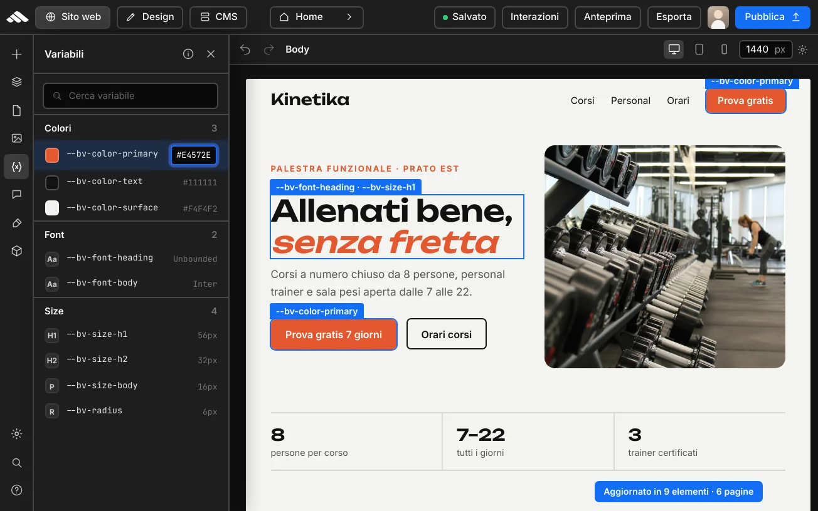Viewport: 818px width, 511px height.
Task: Click the Esporta button
Action: coord(674,18)
